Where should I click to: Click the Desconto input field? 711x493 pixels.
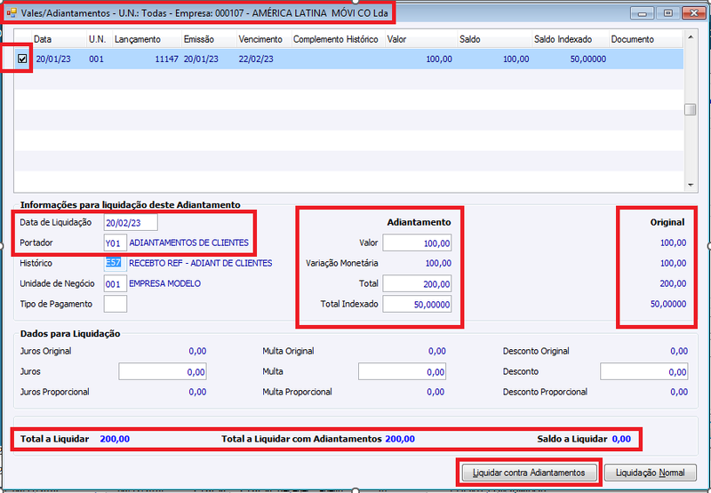643,371
